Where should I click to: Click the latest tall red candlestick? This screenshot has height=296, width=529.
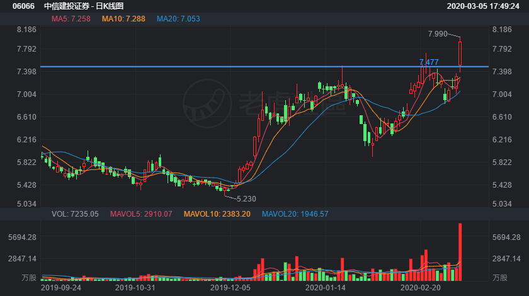(460, 54)
